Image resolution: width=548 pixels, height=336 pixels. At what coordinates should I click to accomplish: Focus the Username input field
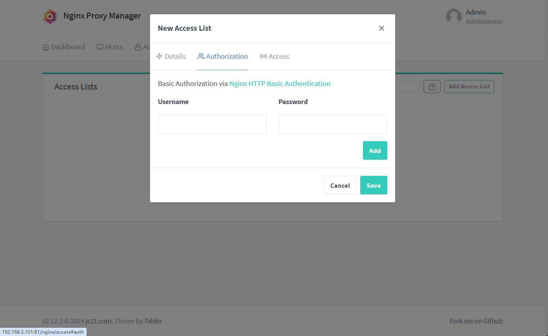tap(212, 124)
